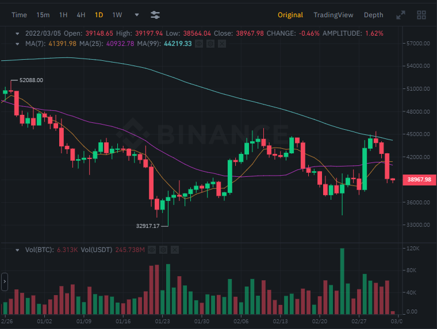Click the MA(99) value 44219.33

point(178,44)
